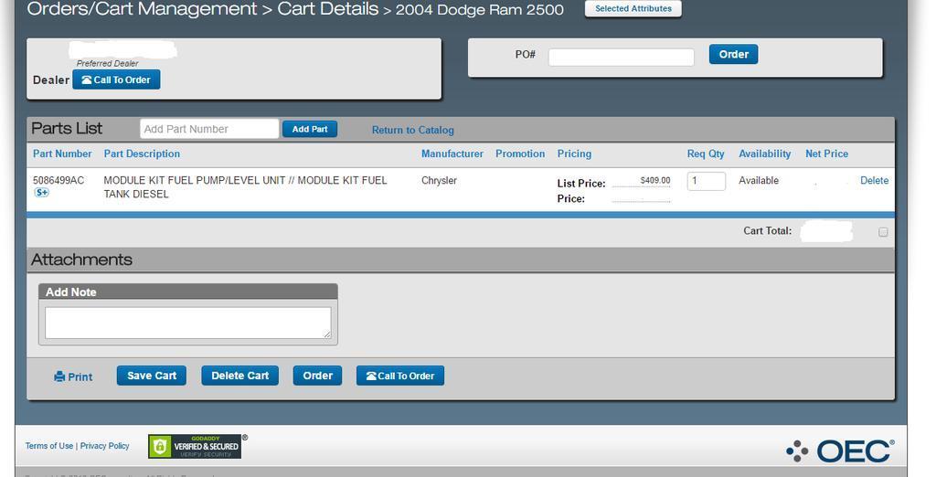Viewport: 936px width, 477px height.
Task: Click Call To Order beside Dealer
Action: pyautogui.click(x=116, y=80)
